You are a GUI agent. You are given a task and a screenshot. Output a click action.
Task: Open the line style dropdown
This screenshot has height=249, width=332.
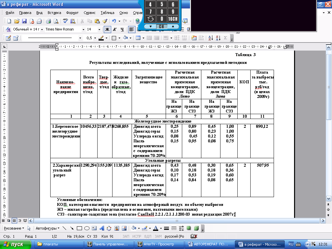[80, 38]
